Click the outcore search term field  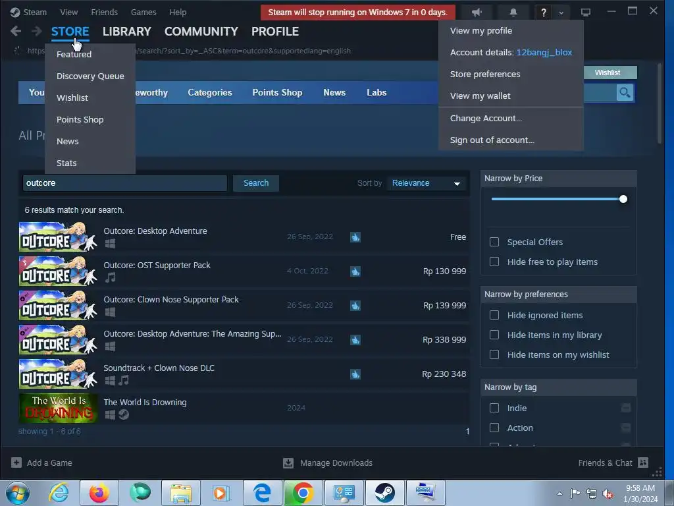pos(124,183)
